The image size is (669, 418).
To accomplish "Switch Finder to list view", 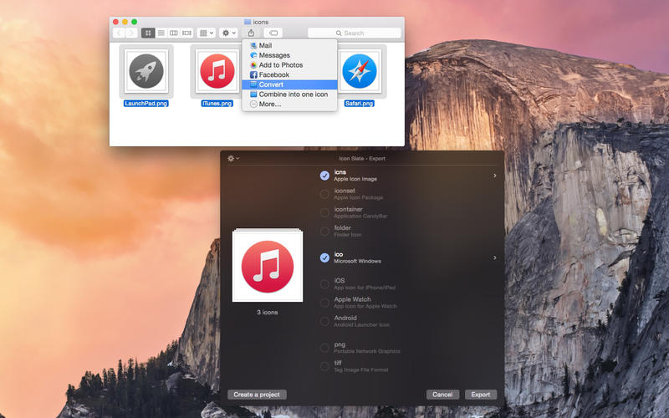I will [x=161, y=33].
